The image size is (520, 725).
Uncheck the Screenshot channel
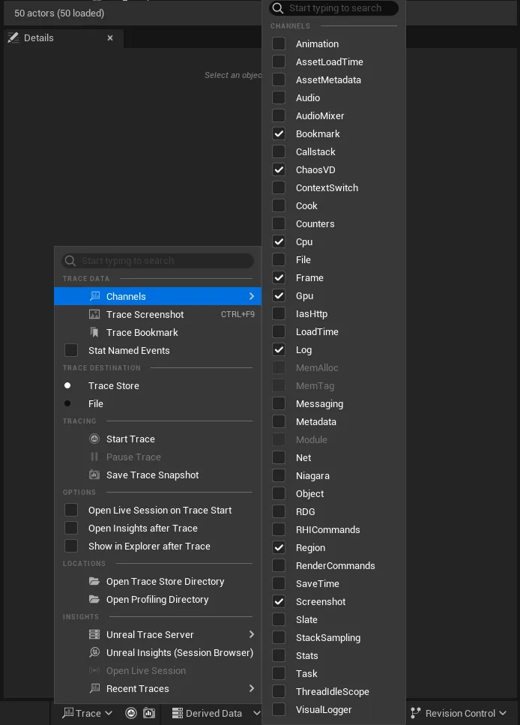(279, 601)
